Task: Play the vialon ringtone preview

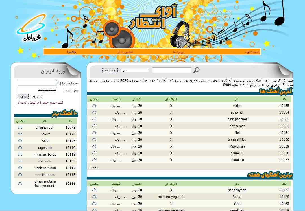Action: tap(94, 106)
